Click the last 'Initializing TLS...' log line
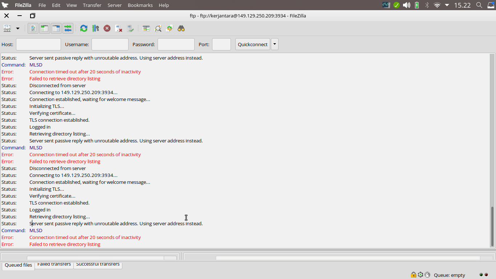Screen dimensions: 496x279 [46, 189]
